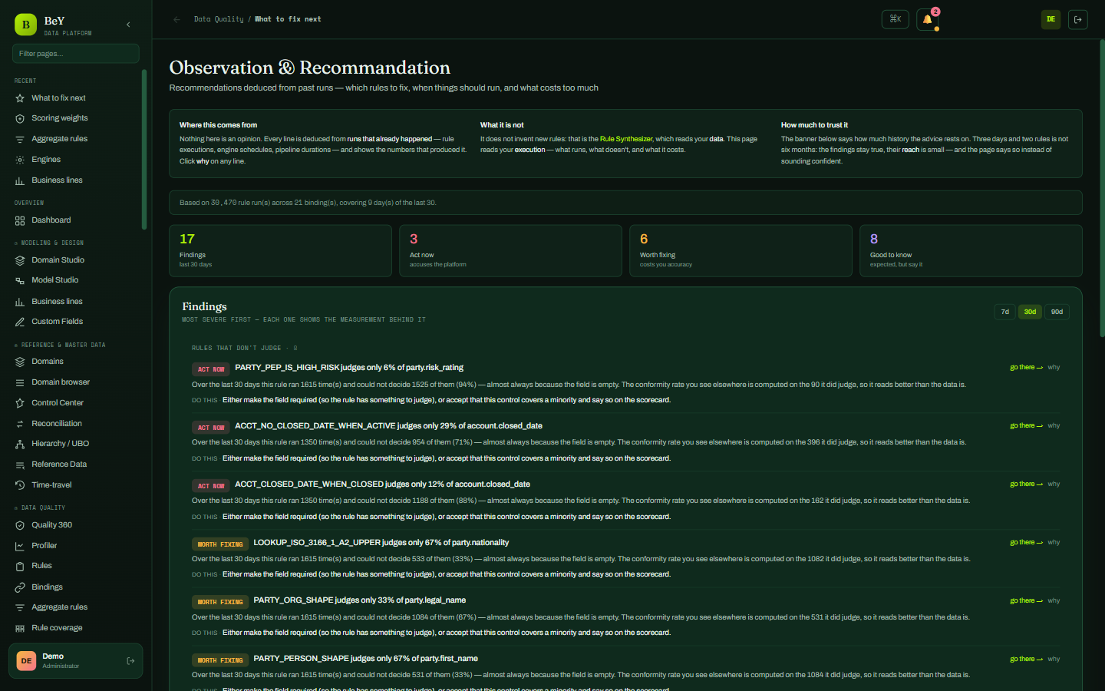The image size is (1105, 691).
Task: Show why for ACCT_CLOSED_DATE_WHEN_CLOSED finding
Action: tap(1054, 484)
